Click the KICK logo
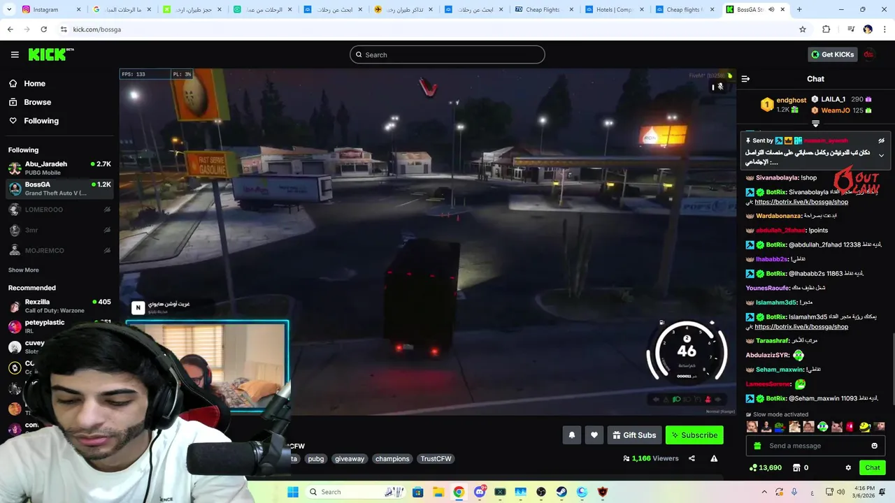 pyautogui.click(x=51, y=54)
